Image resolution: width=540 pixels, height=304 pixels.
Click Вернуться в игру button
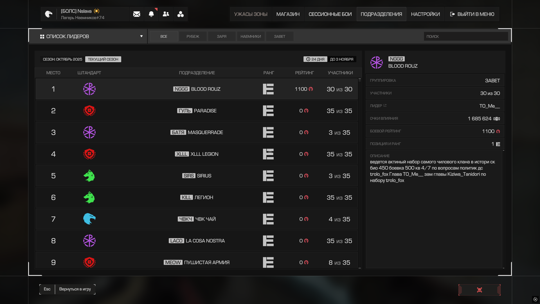(75, 289)
